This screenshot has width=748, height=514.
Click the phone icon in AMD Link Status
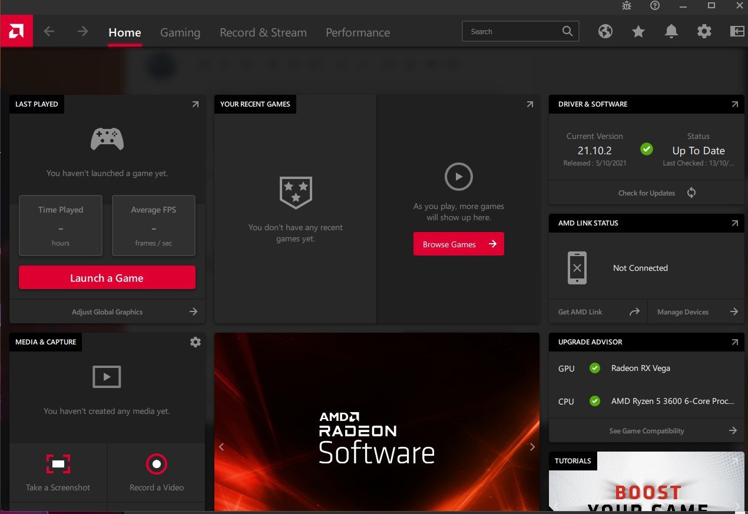[577, 268]
